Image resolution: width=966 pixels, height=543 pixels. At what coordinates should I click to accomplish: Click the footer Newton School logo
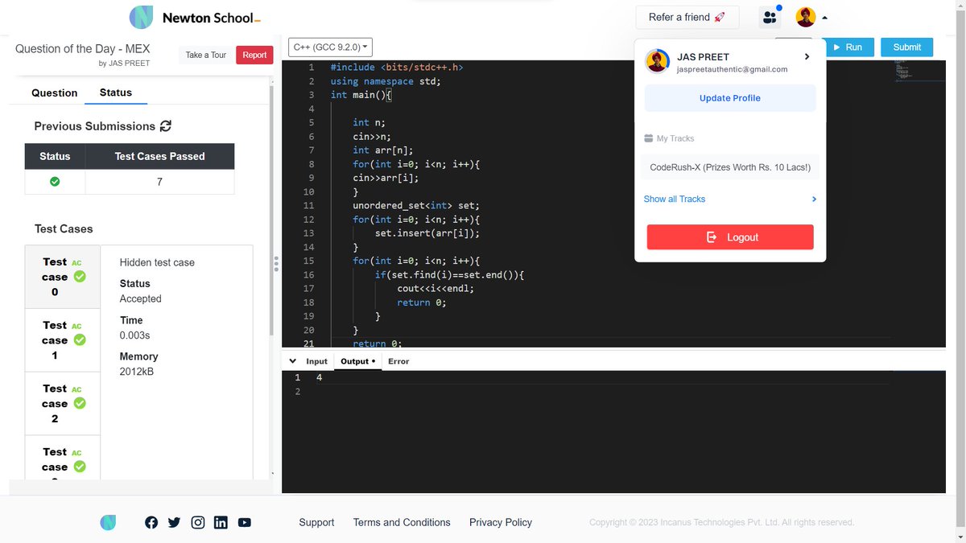point(108,523)
